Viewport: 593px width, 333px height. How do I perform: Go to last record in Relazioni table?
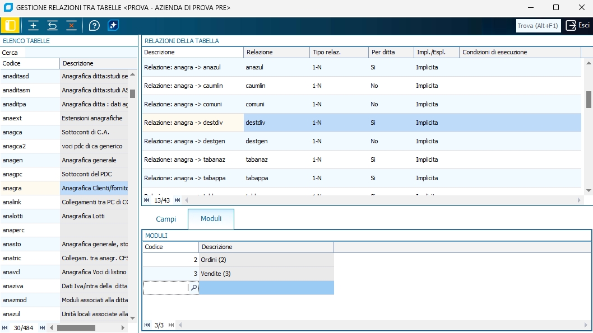[178, 200]
